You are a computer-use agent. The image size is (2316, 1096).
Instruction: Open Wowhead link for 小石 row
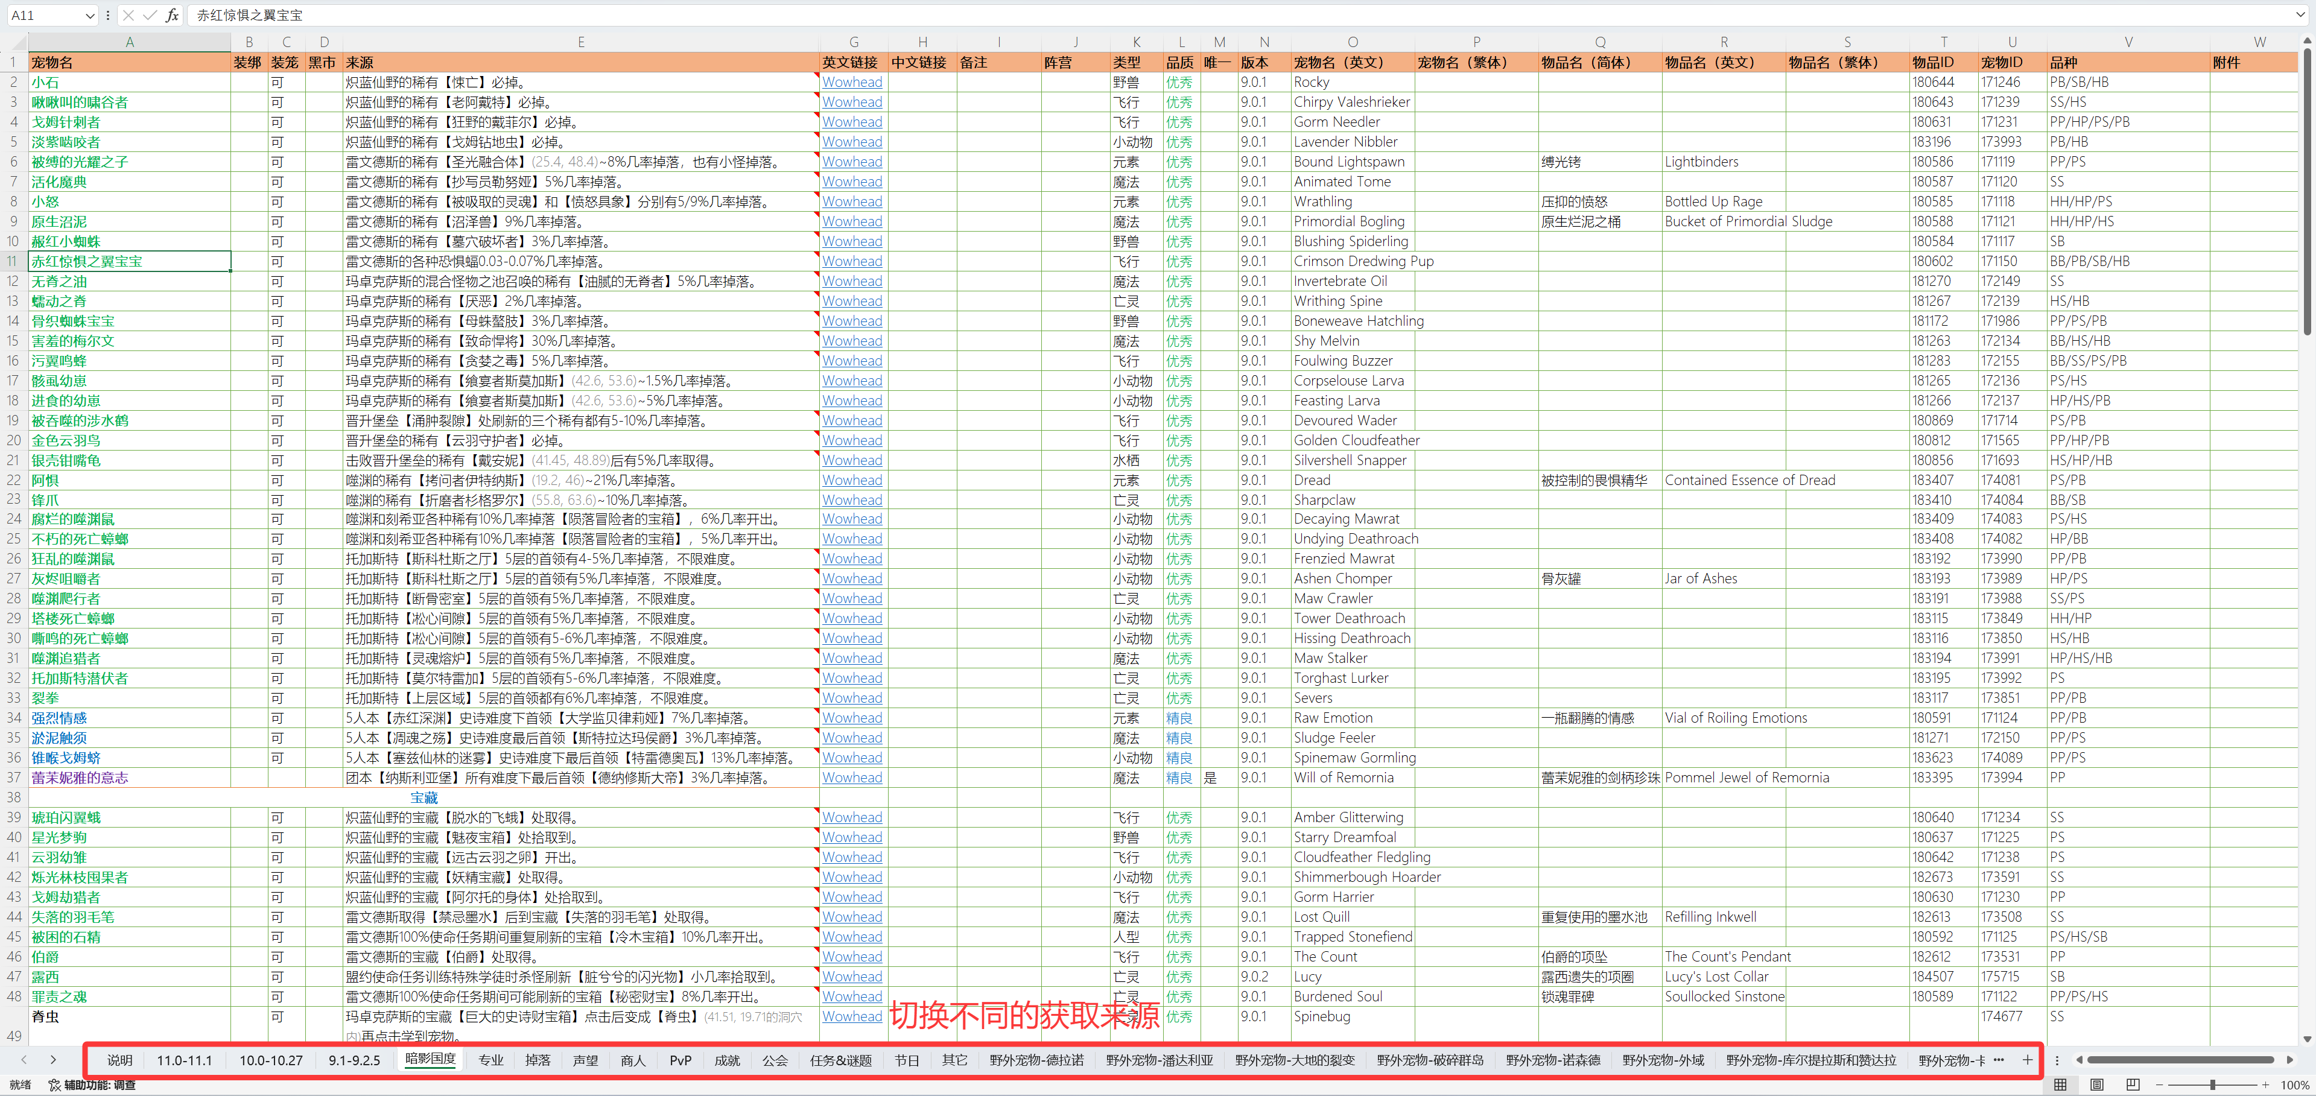(851, 82)
